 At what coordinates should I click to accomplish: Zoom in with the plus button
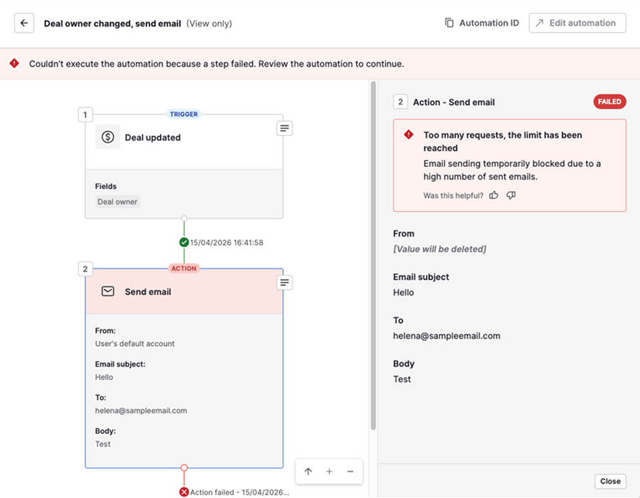click(x=329, y=472)
